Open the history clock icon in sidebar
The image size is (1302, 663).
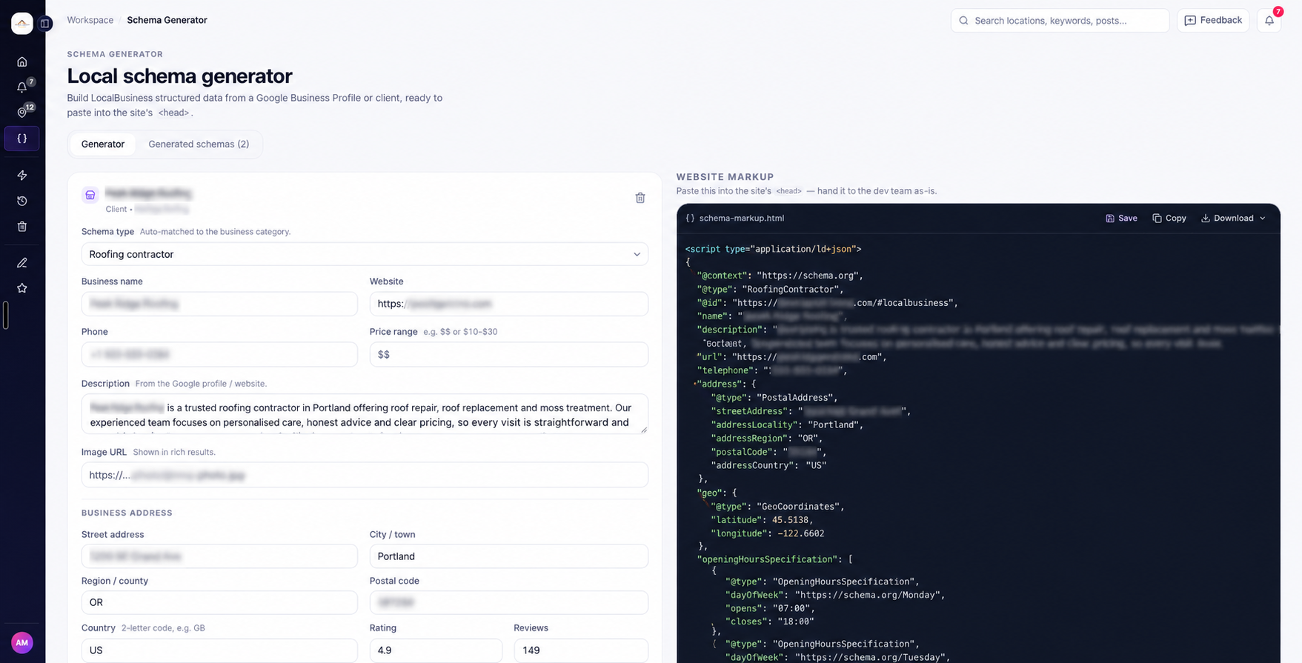[22, 201]
